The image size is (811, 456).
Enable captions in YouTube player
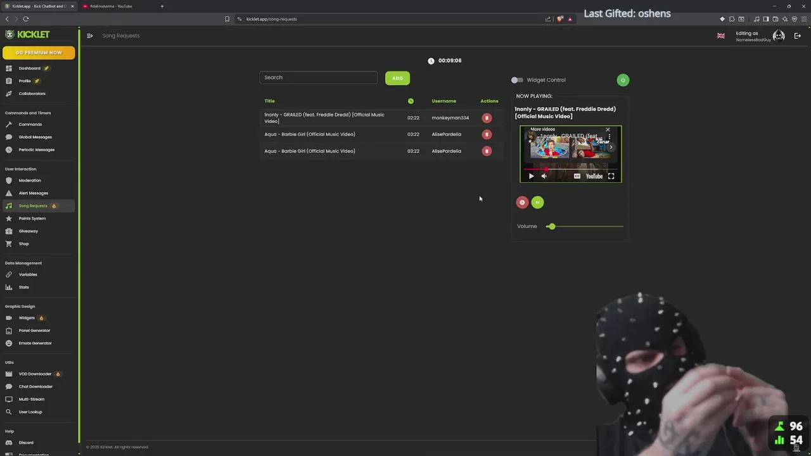tap(577, 176)
